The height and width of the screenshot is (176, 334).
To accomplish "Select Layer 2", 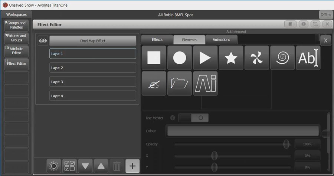I will click(x=93, y=68).
